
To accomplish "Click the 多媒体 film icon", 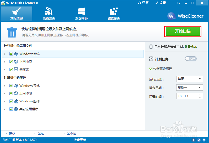I will pos(16,70).
